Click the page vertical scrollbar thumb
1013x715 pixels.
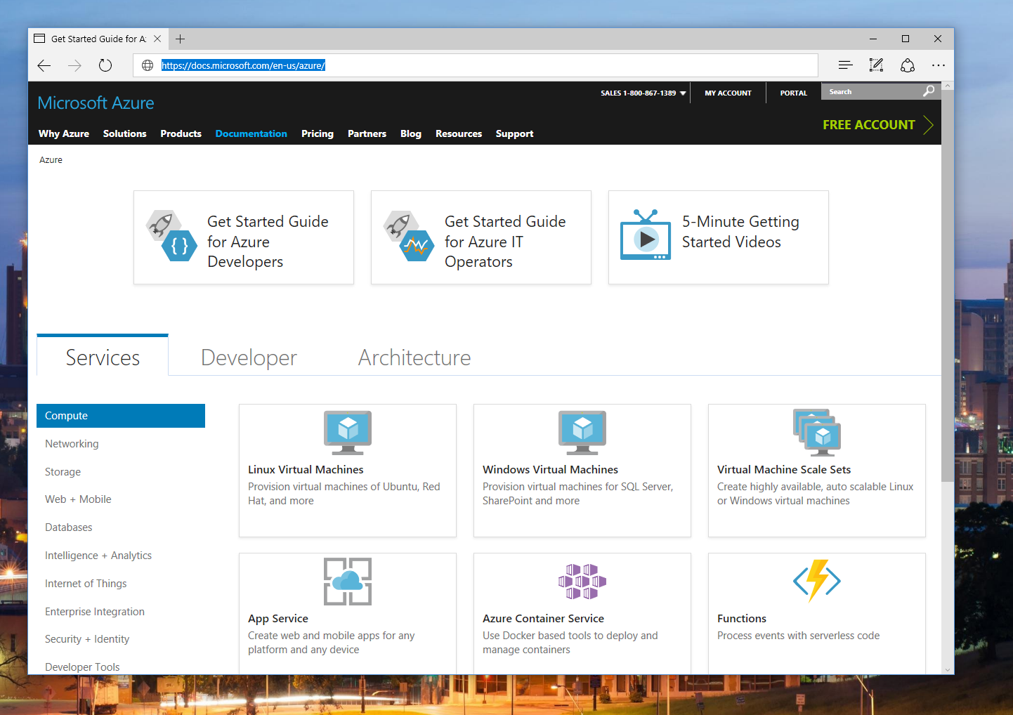948,287
